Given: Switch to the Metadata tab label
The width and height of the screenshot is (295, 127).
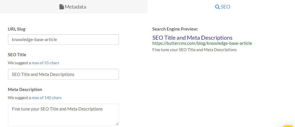Looking at the screenshot, I should click(75, 7).
